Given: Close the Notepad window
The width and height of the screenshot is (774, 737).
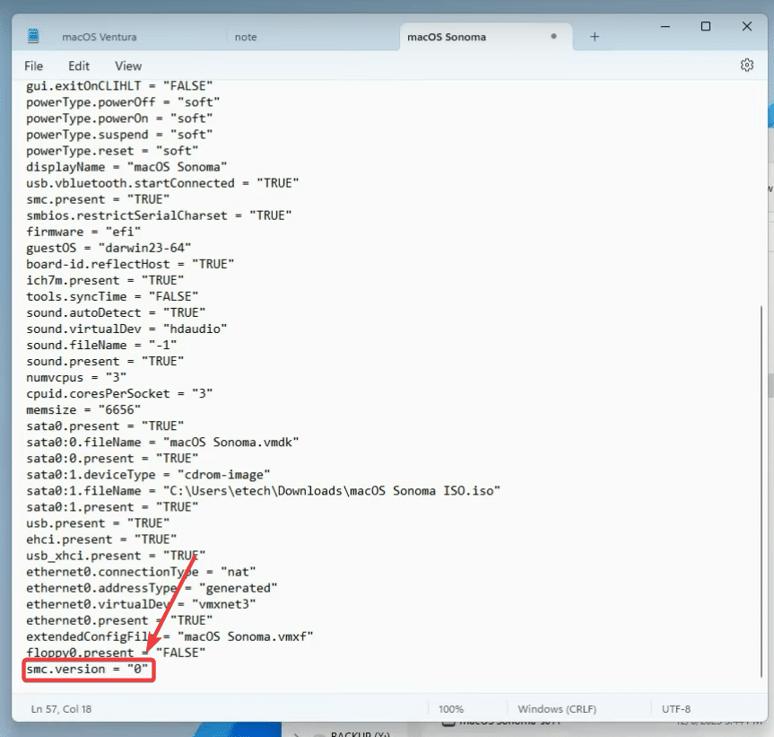Looking at the screenshot, I should click(x=747, y=26).
